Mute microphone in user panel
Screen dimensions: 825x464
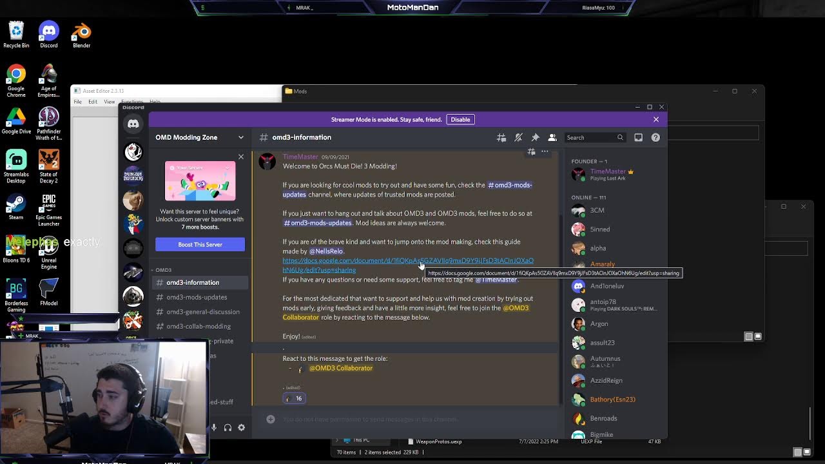tap(214, 427)
